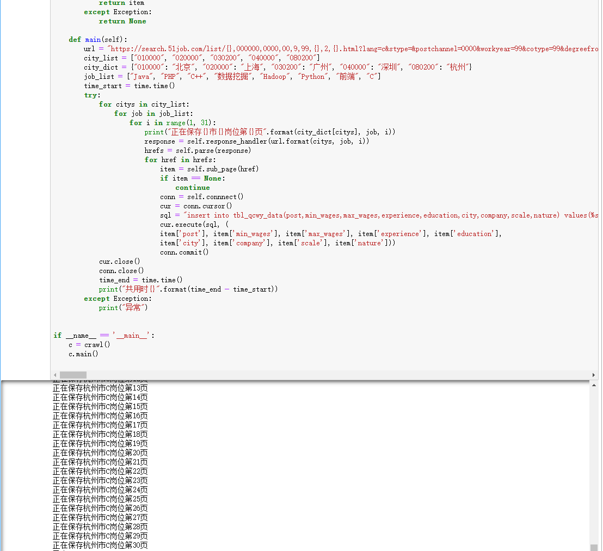The height and width of the screenshot is (551, 603).
Task: Click the 'return None' code line
Action: tap(122, 21)
